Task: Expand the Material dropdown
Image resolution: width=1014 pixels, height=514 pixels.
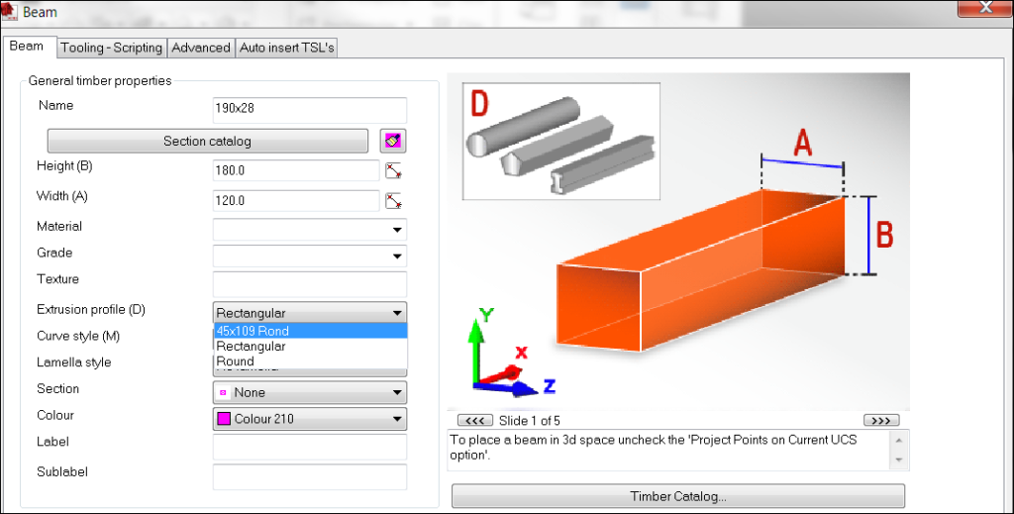Action: click(x=397, y=230)
